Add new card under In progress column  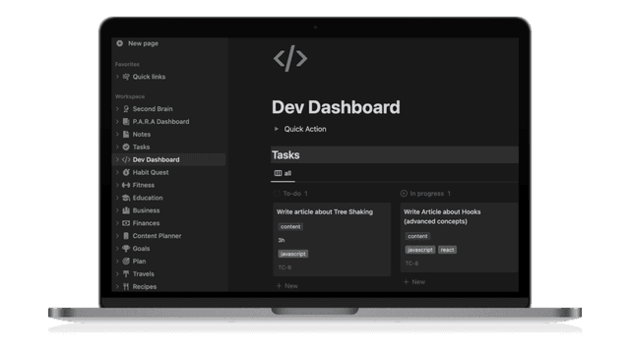tap(414, 282)
